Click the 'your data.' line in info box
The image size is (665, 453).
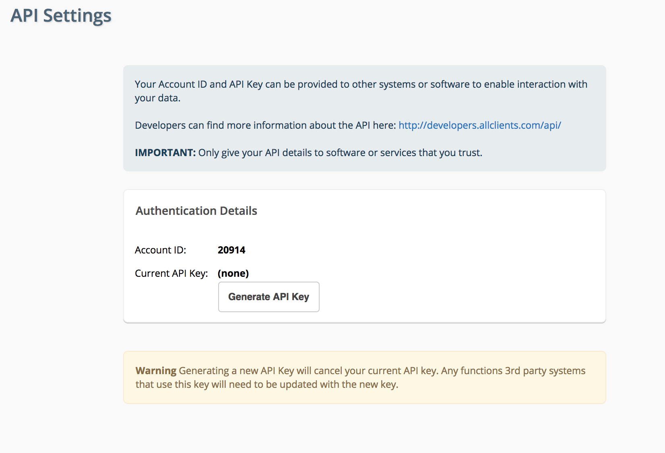(157, 98)
